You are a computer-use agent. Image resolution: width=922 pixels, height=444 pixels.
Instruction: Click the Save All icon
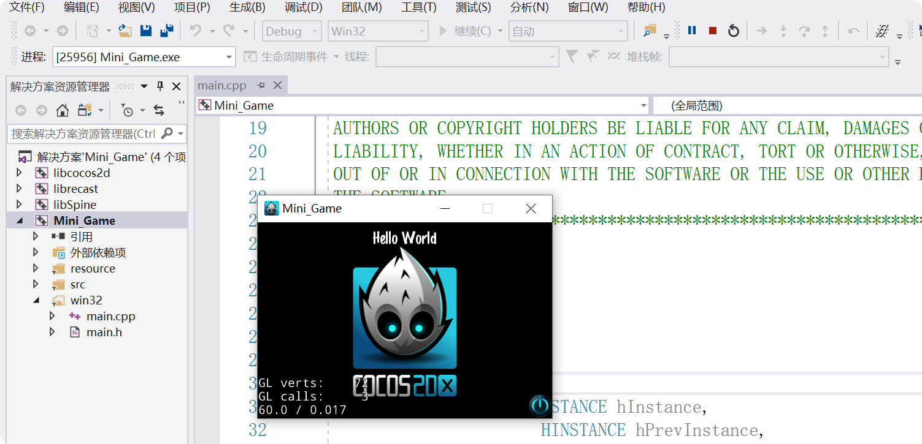click(x=166, y=31)
